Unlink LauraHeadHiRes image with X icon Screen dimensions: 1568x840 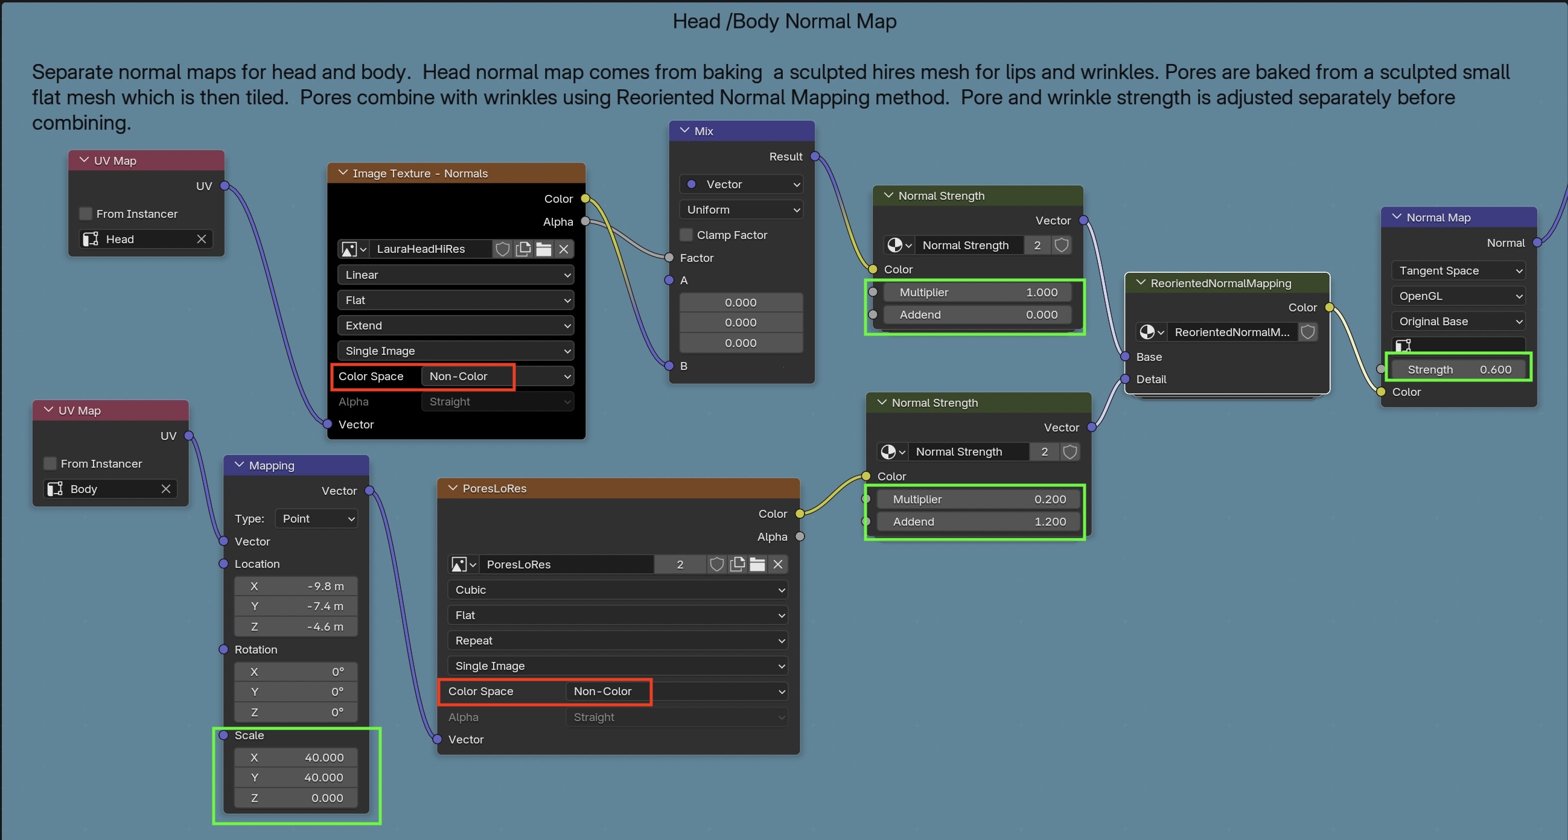(x=564, y=249)
